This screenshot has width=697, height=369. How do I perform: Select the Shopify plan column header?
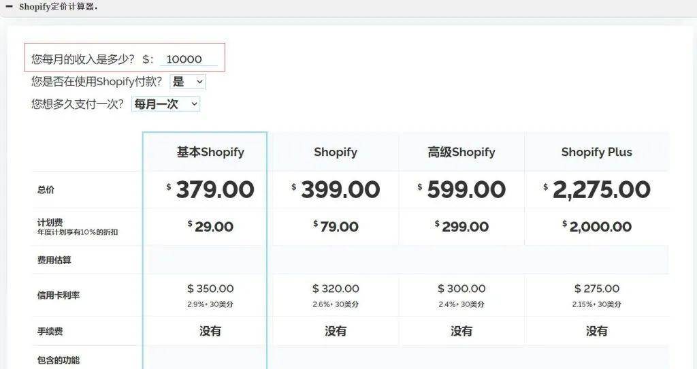coord(336,152)
